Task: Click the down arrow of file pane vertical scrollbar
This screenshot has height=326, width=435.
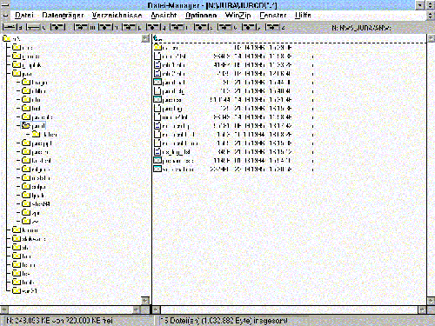Action: pyautogui.click(x=431, y=301)
